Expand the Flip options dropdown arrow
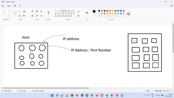The width and height of the screenshot is (174, 98). click(x=26, y=16)
